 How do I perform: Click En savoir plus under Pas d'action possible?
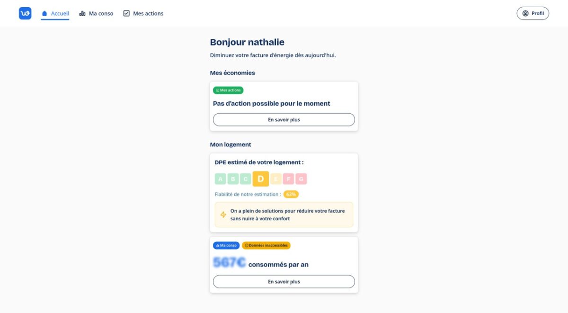click(284, 120)
